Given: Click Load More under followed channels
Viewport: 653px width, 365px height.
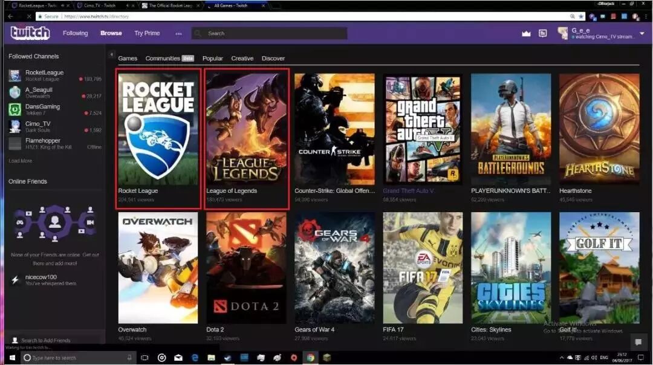Looking at the screenshot, I should (21, 161).
